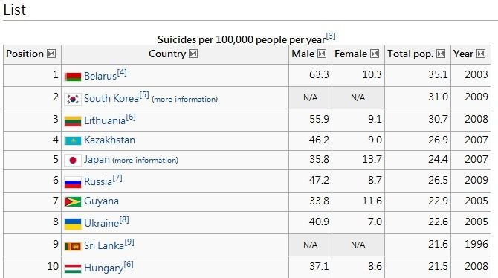The width and height of the screenshot is (498, 278).
Task: Click the Guyana flag image
Action: tap(73, 201)
